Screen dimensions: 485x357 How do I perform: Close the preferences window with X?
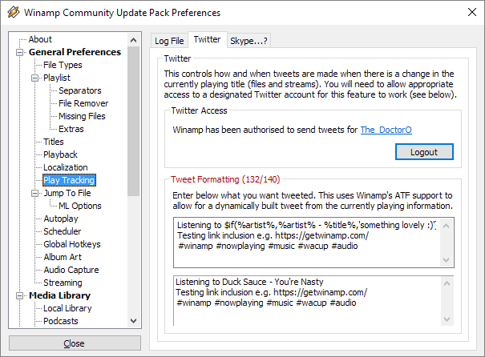[469, 12]
